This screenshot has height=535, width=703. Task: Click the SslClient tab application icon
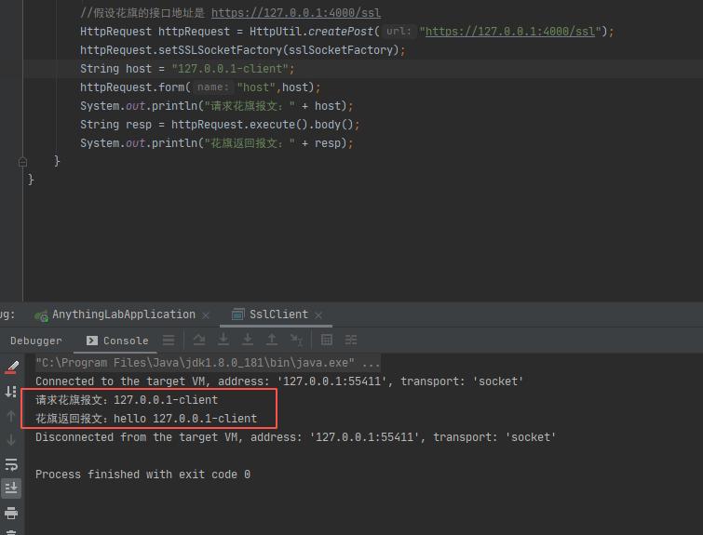[238, 314]
